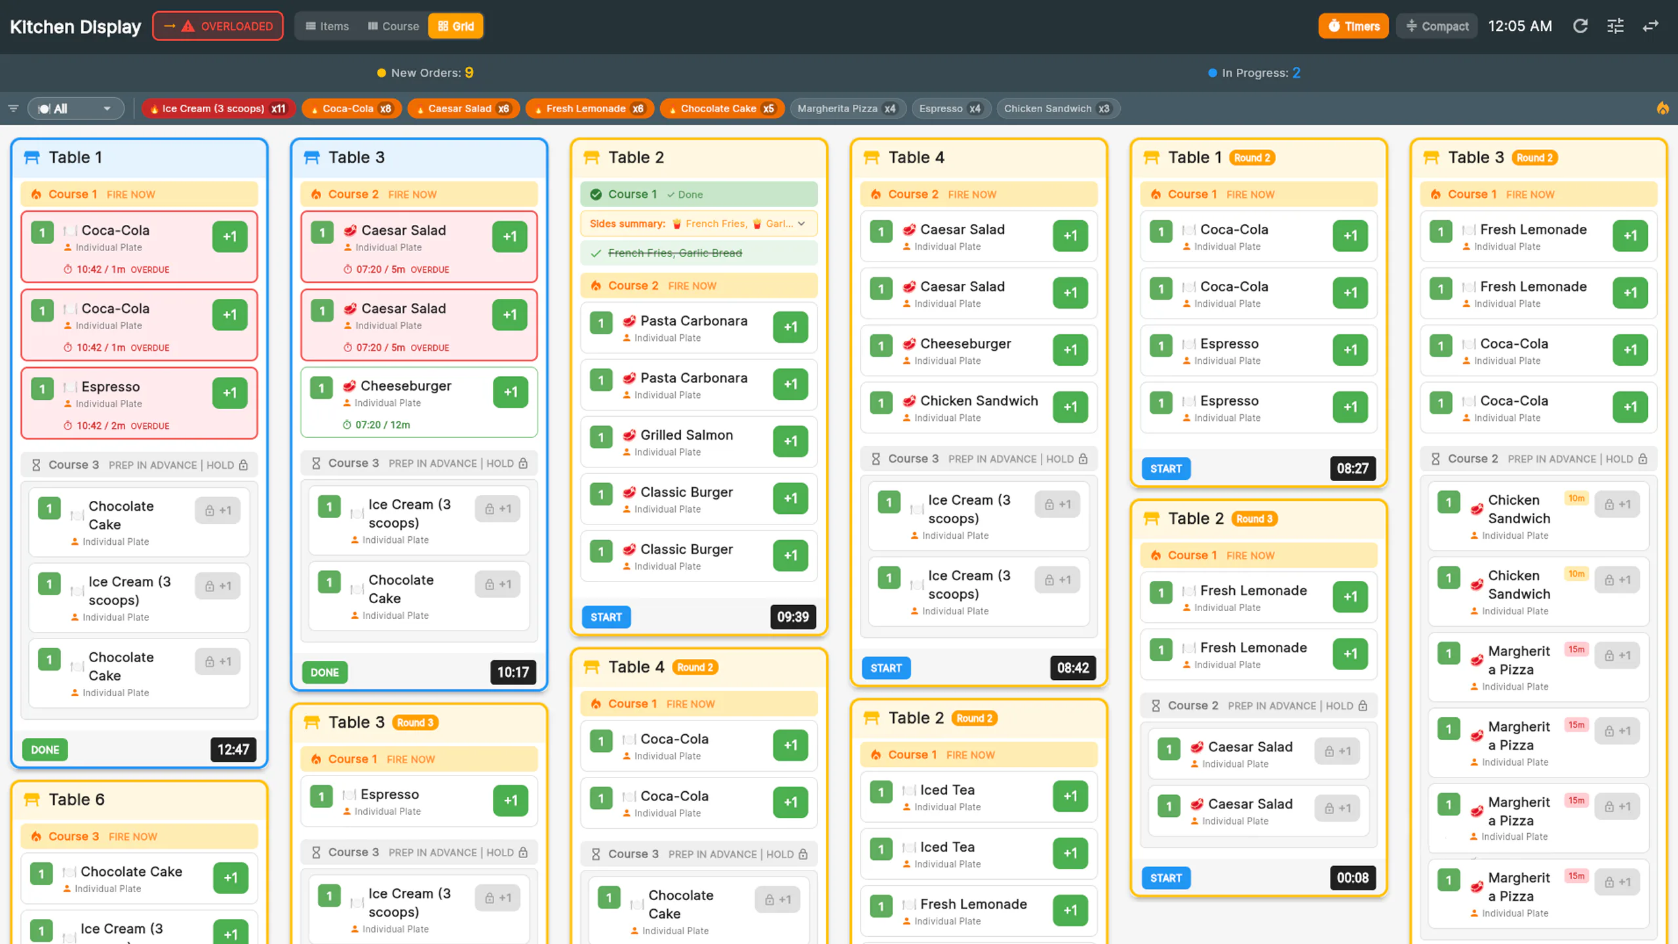1678x944 pixels.
Task: Switch to Course view tab
Action: click(393, 26)
